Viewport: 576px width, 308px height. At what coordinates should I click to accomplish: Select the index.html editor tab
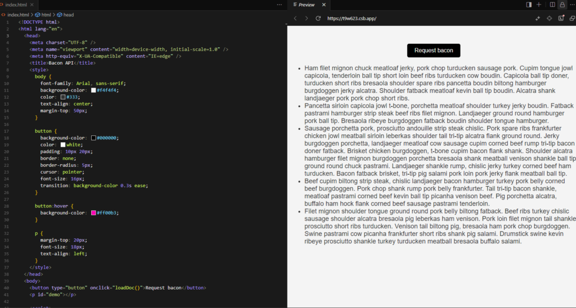pyautogui.click(x=16, y=4)
